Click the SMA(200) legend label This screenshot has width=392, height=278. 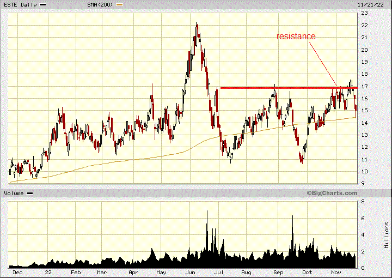coord(100,4)
